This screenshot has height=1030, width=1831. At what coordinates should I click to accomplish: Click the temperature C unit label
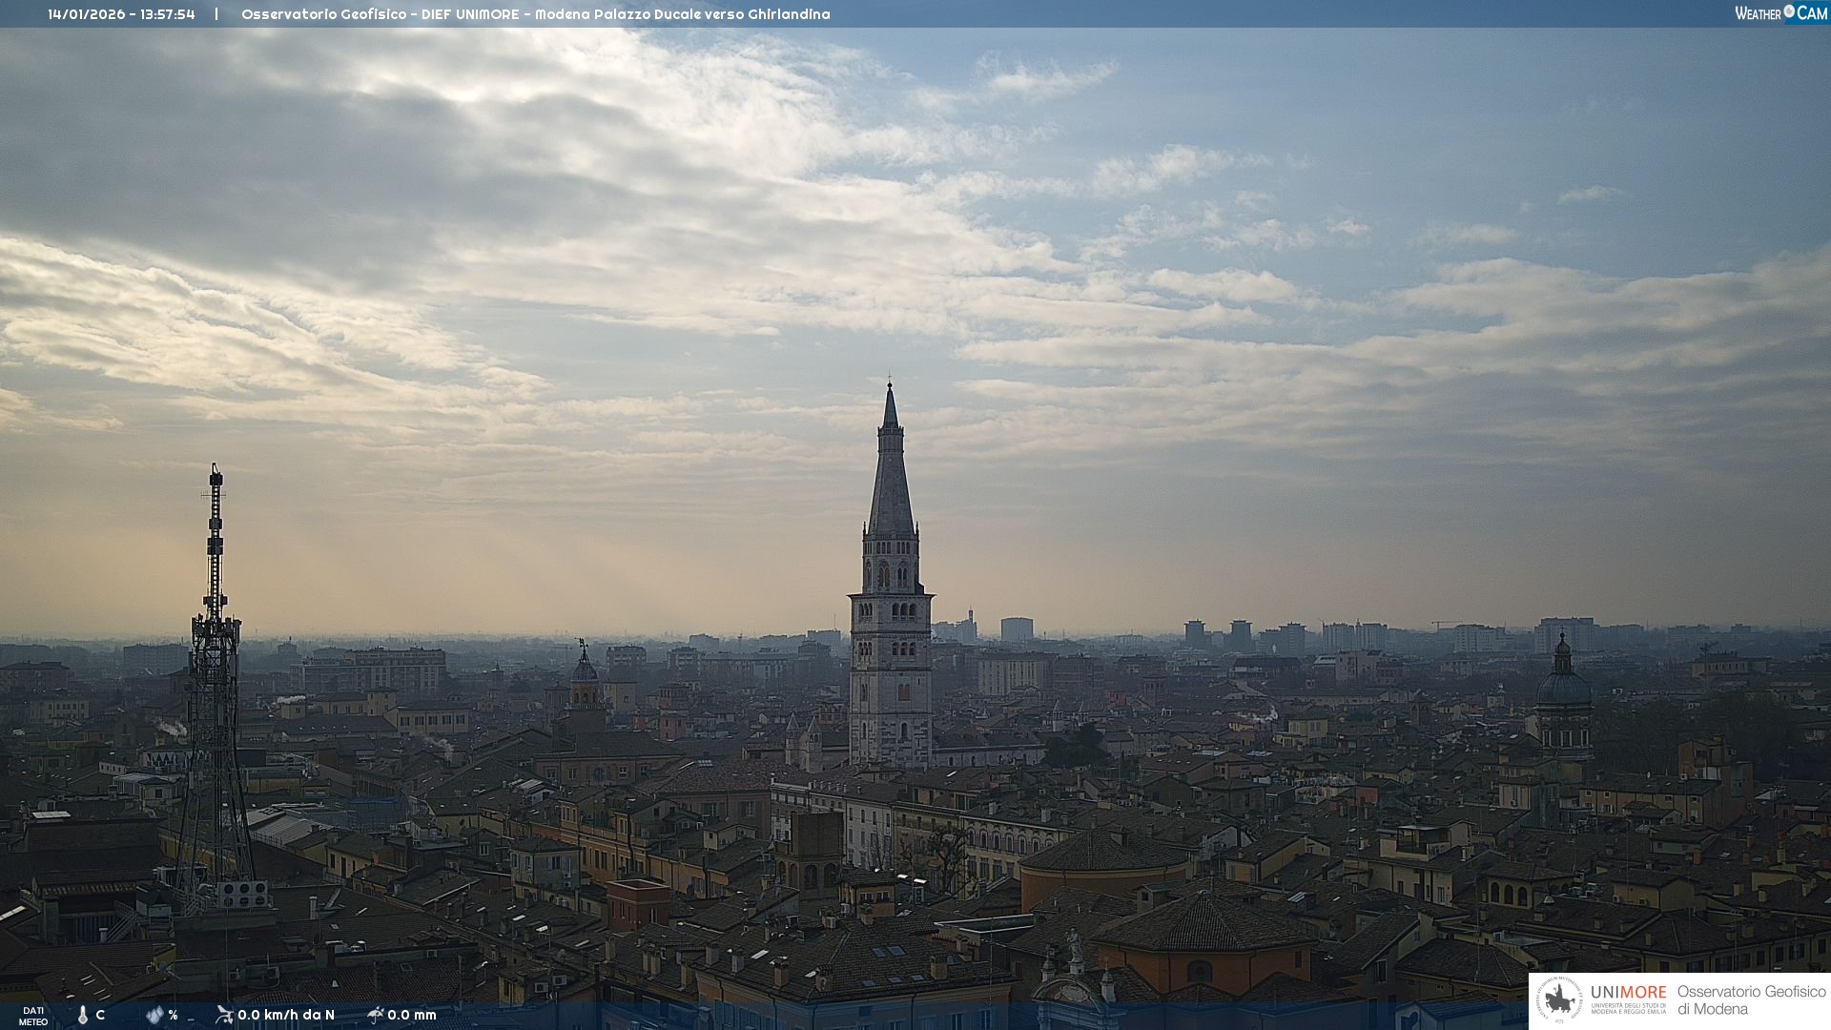pos(100,1015)
